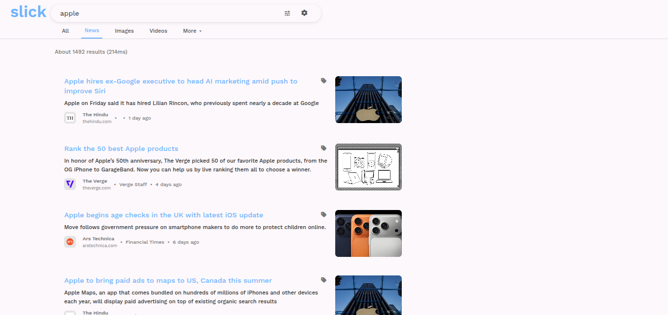Click tag icon for Apple begins age checks article
The height and width of the screenshot is (315, 668).
[x=323, y=214]
